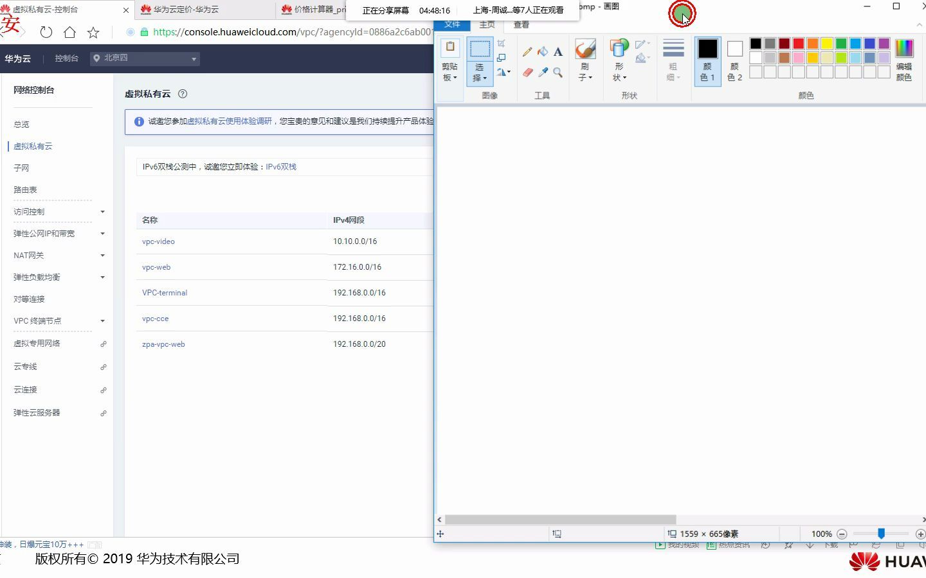Switch to the 价格计算器 browser tab
The width and height of the screenshot is (926, 578).
click(313, 10)
